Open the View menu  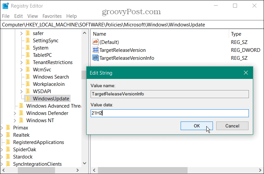(32, 16)
